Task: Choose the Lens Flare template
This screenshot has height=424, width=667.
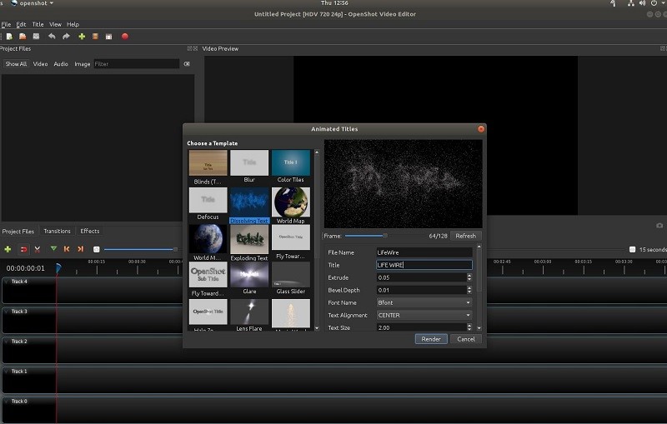Action: point(249,312)
